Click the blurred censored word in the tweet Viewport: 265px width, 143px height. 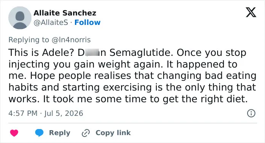(x=92, y=52)
